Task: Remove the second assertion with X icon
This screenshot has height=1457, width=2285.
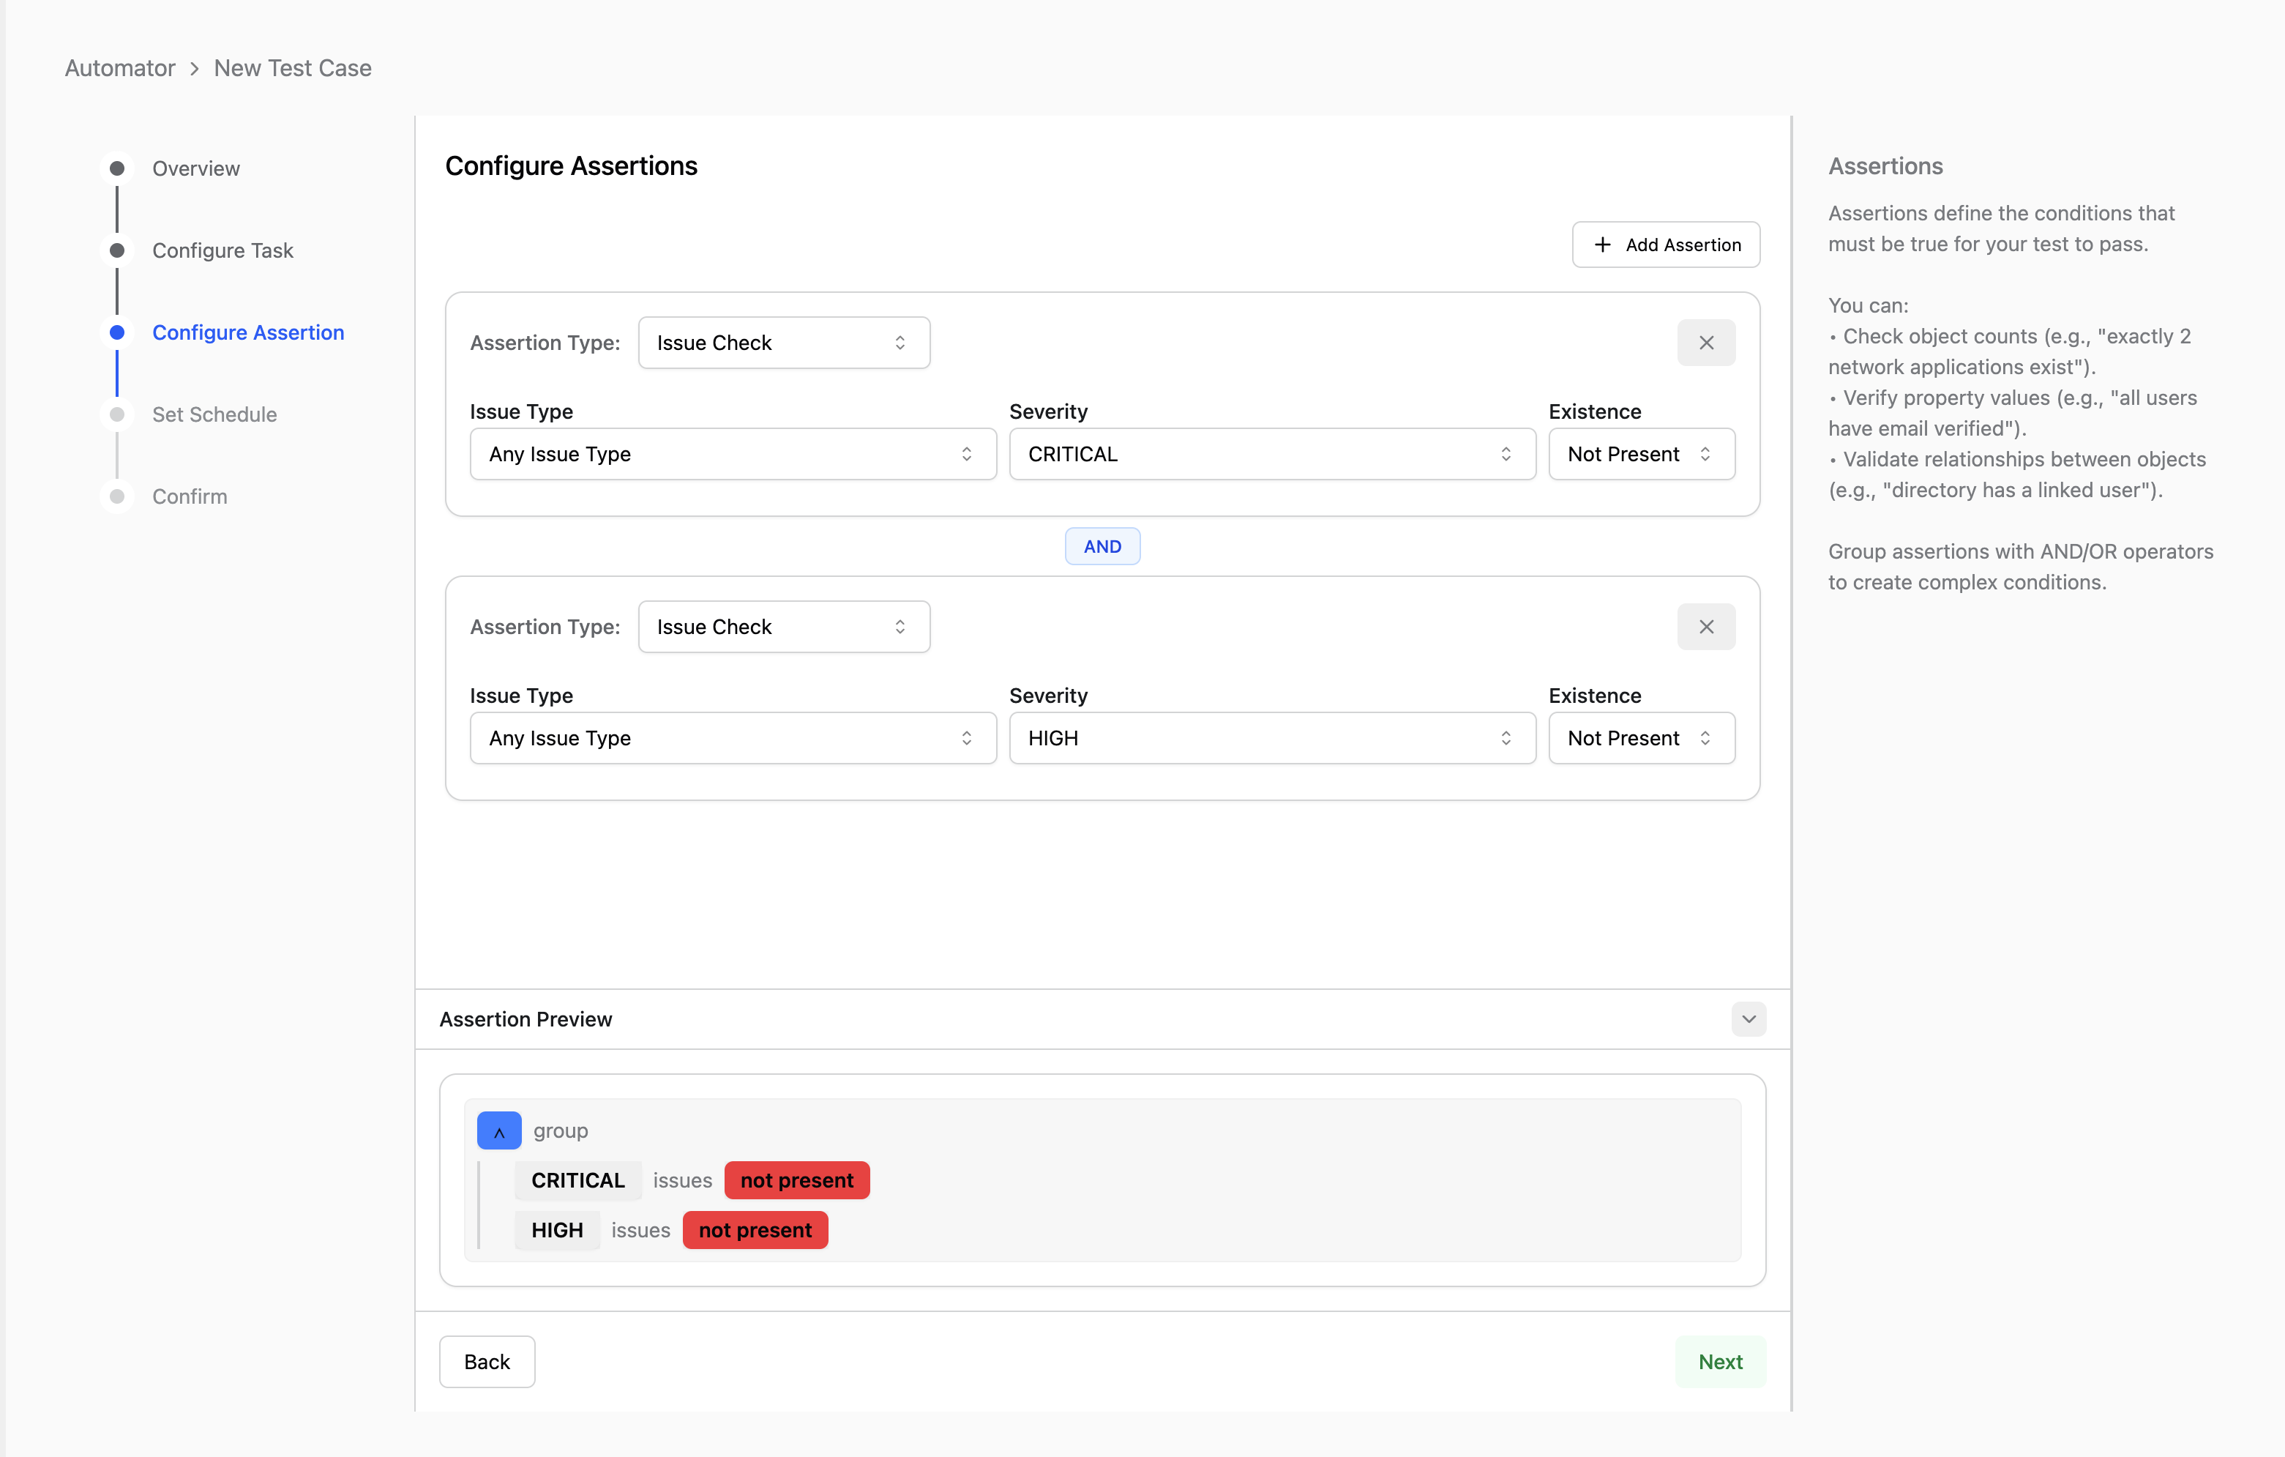Action: [x=1705, y=627]
